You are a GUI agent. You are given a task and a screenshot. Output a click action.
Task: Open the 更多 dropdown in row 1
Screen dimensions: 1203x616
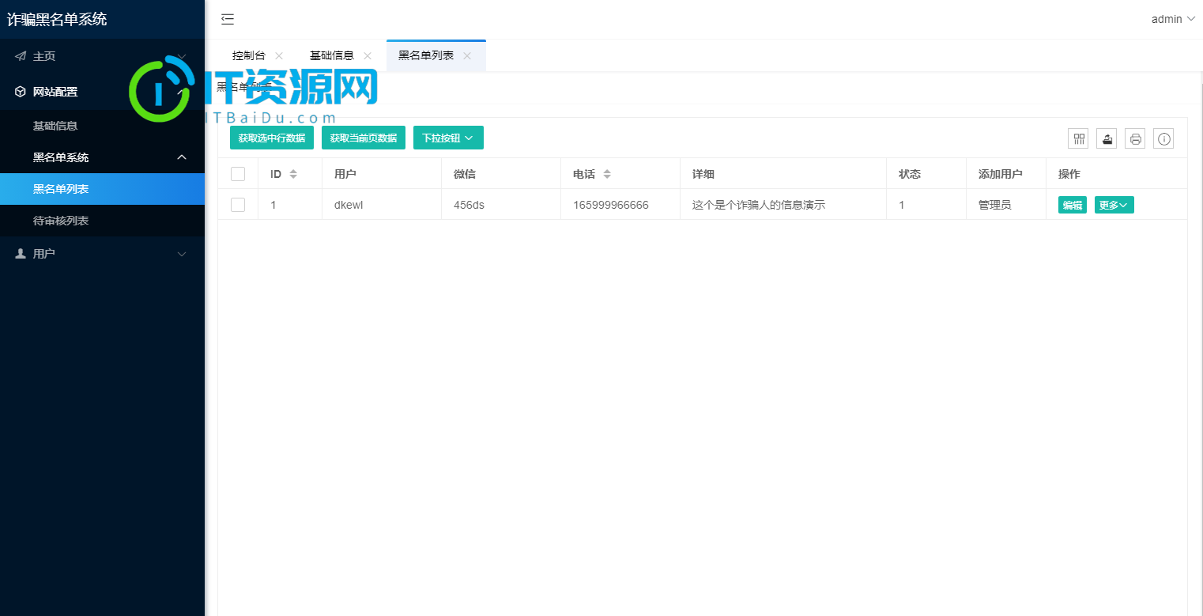click(x=1114, y=205)
